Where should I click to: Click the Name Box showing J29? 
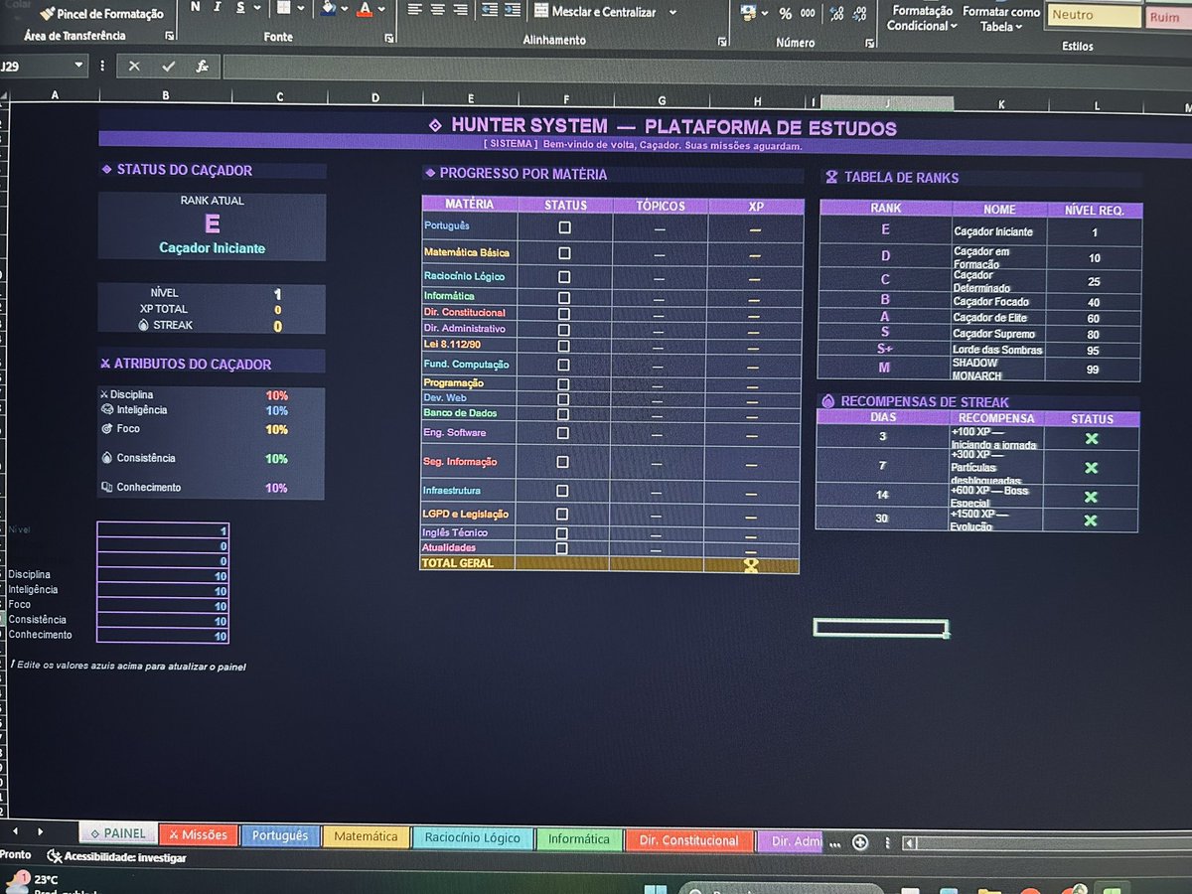36,67
